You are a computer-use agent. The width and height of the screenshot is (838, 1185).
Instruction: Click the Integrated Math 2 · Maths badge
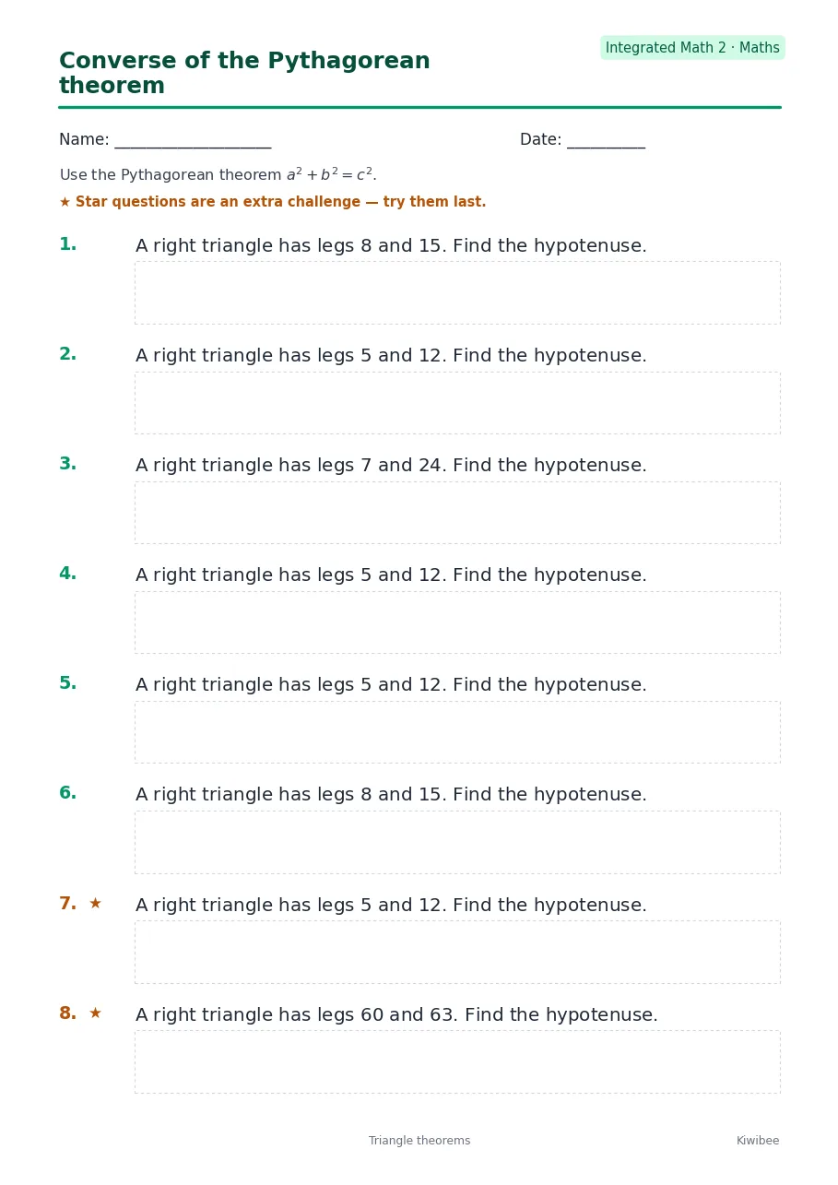692,48
